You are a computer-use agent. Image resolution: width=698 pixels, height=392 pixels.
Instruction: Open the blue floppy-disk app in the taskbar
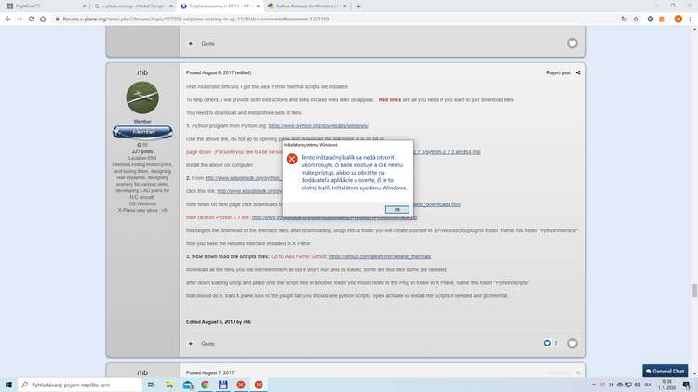coord(223,385)
